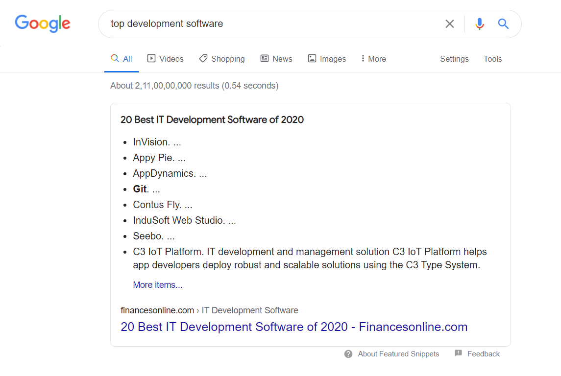561x376 pixels.
Task: Start voice search with the microphone icon
Action: click(x=480, y=24)
